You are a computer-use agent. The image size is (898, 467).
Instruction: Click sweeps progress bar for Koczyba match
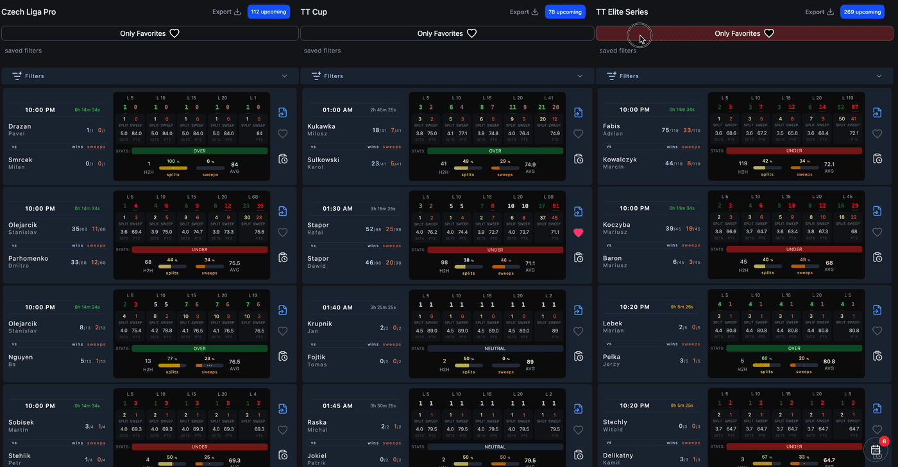tap(804, 266)
